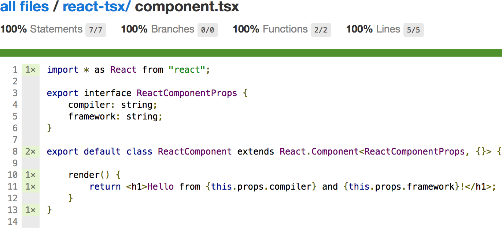The image size is (502, 228).
Task: Click the green coverage status bar
Action: point(251,53)
